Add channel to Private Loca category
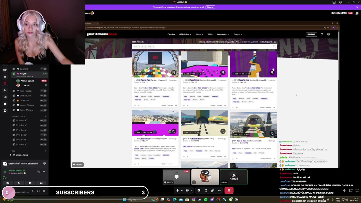 coord(46,116)
